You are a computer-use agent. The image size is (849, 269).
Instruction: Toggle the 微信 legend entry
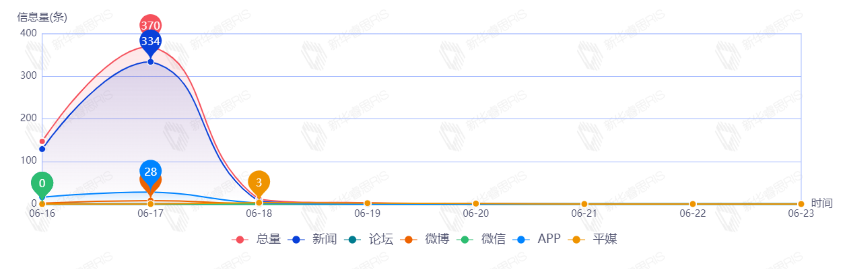(481, 239)
